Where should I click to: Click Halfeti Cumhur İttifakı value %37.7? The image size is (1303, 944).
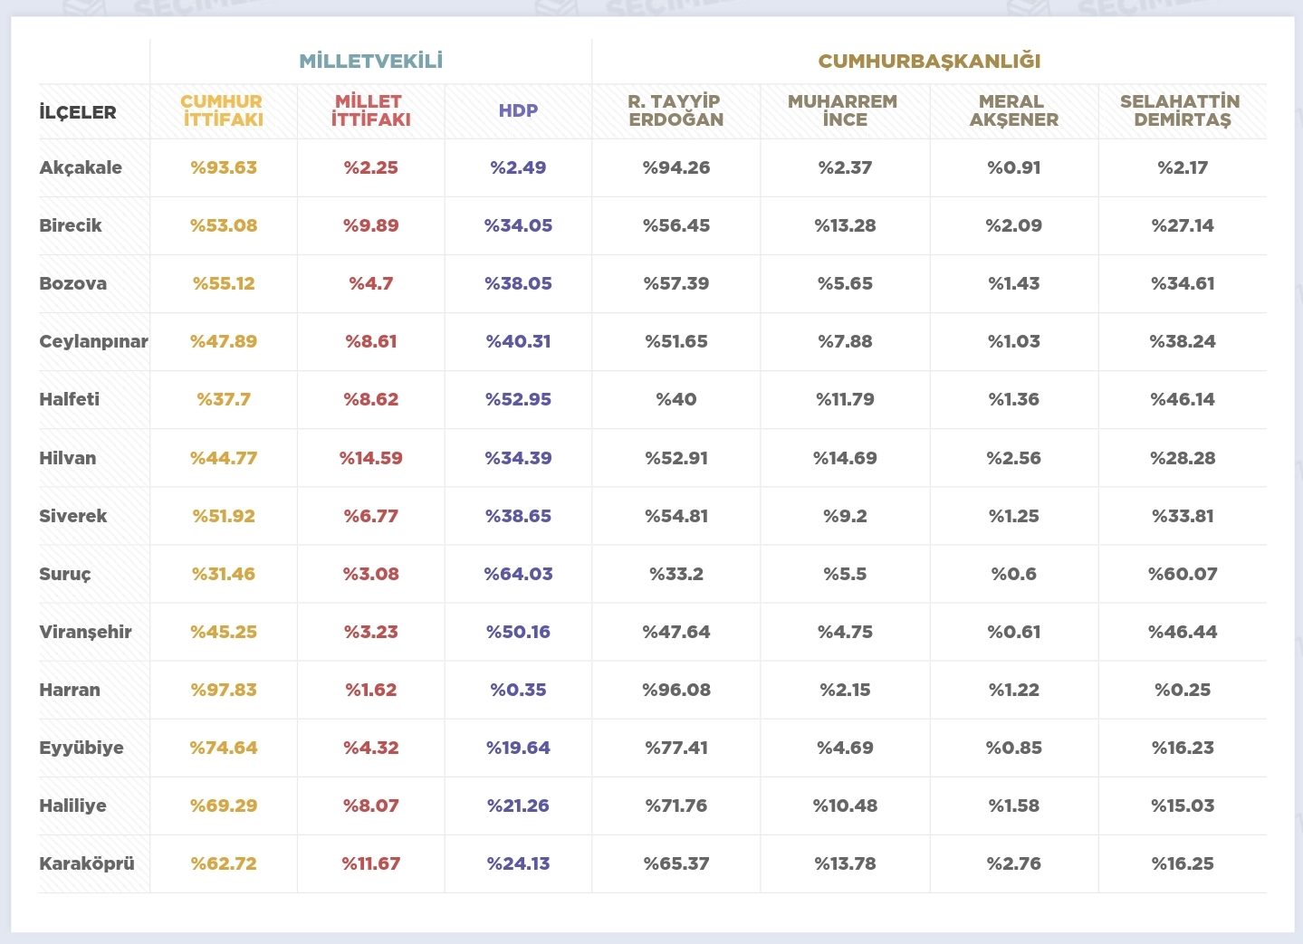(x=224, y=399)
